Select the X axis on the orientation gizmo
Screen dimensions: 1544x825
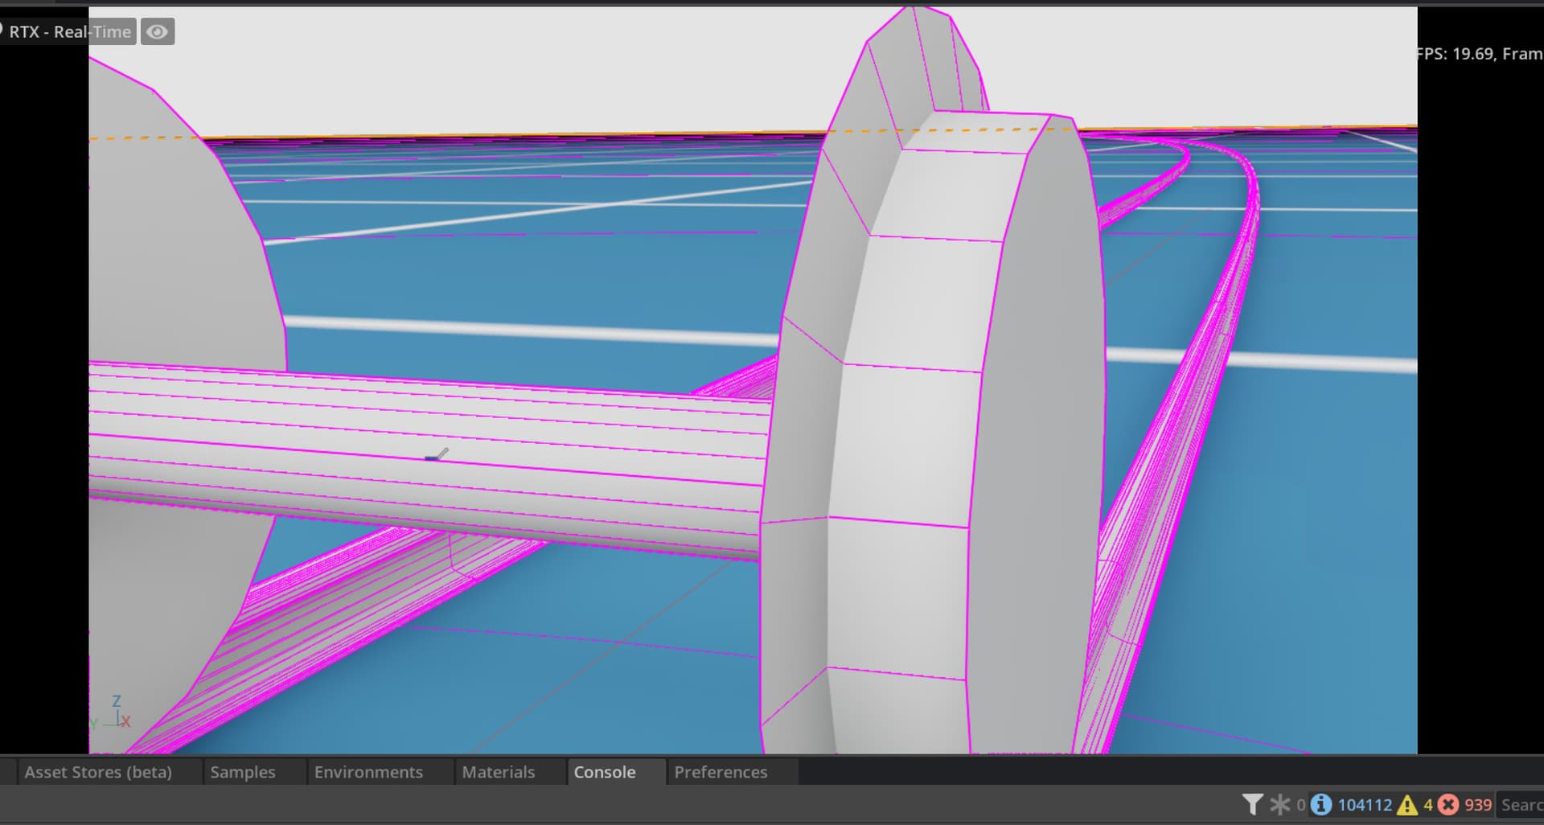[x=125, y=721]
